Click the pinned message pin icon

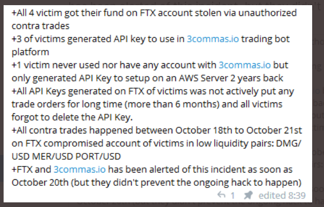248,196
